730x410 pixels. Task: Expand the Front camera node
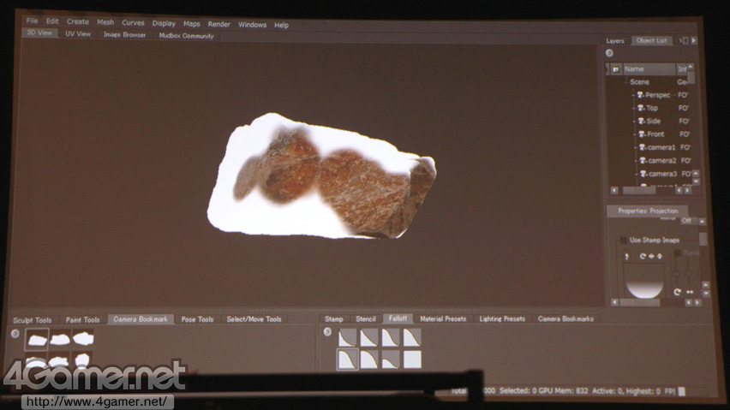[x=635, y=134]
